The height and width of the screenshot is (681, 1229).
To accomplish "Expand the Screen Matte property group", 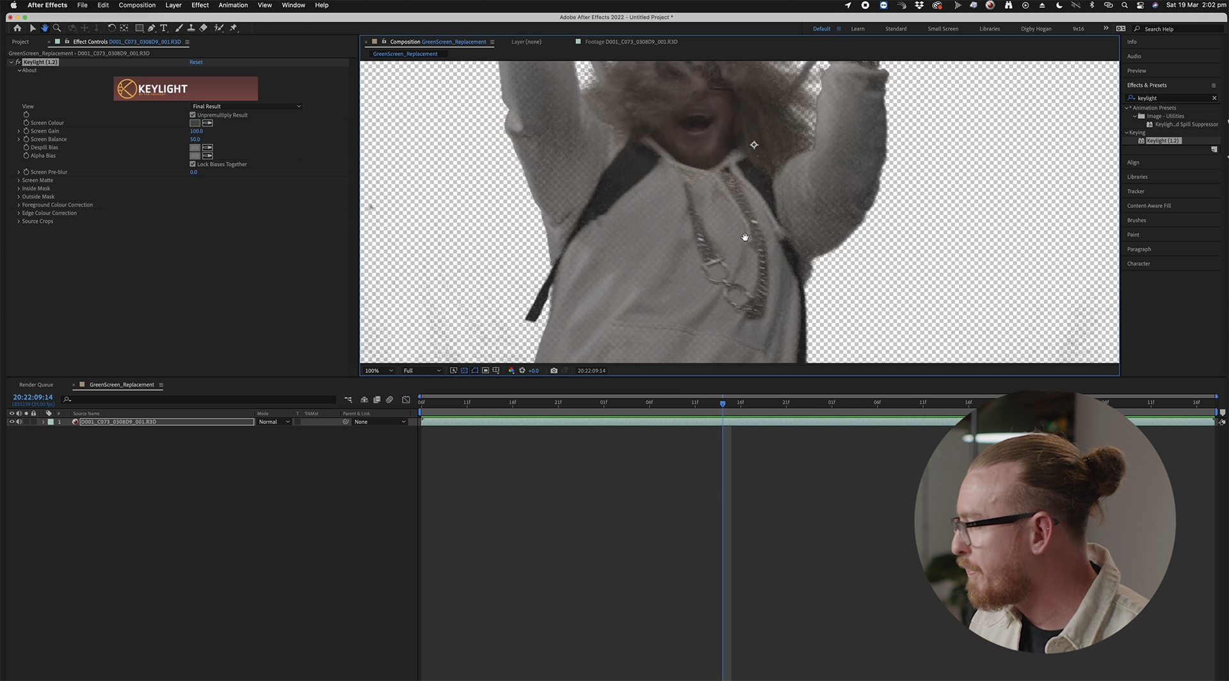I will point(19,180).
